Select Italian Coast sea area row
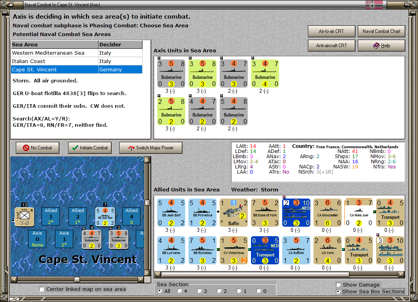This screenshot has width=418, height=302. (76, 61)
